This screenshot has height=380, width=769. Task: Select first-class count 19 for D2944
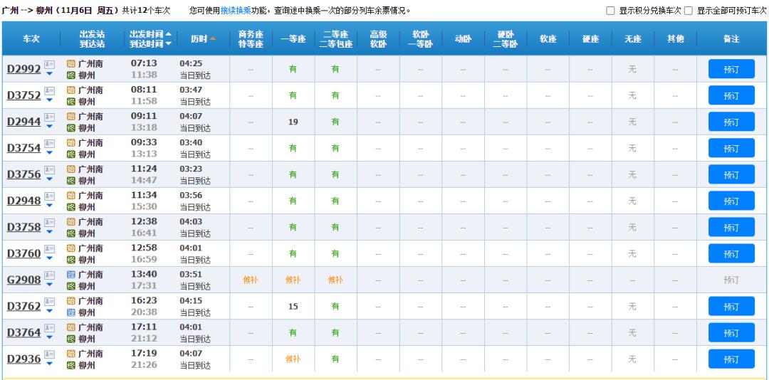[293, 122]
